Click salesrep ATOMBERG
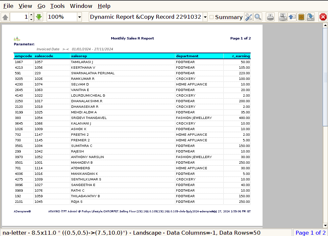328x236 pixels. click(81, 168)
